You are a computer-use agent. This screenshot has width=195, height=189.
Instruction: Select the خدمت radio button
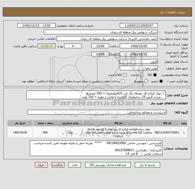[x=142, y=75]
